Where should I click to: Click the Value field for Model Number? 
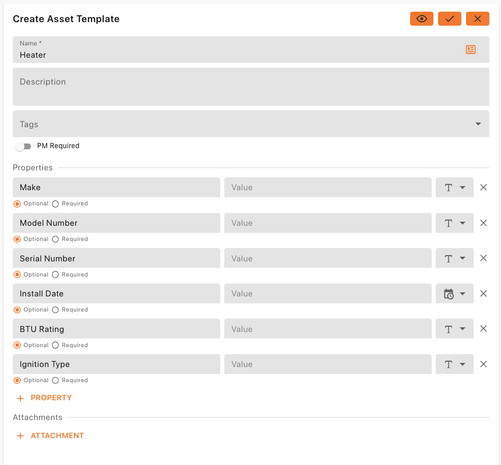pyautogui.click(x=328, y=223)
